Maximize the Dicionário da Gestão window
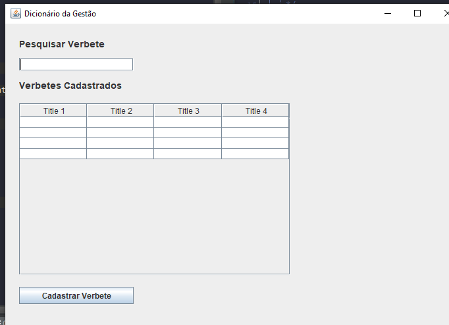 pyautogui.click(x=417, y=13)
